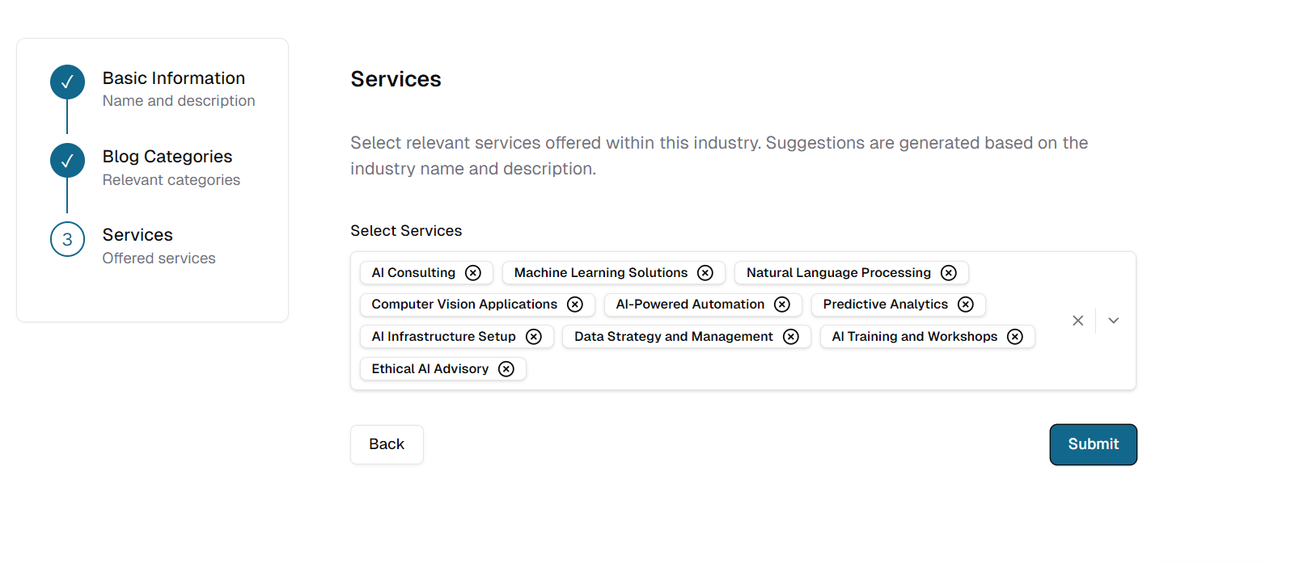Expand the services dropdown chevron

pyautogui.click(x=1114, y=321)
